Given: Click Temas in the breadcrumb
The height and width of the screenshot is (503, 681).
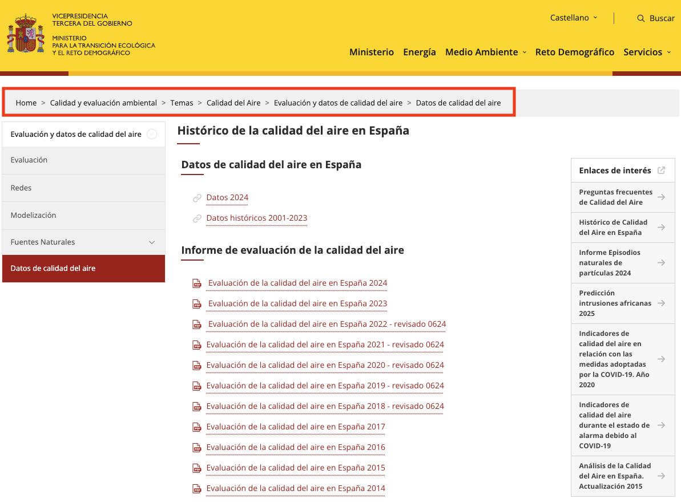Looking at the screenshot, I should click(182, 103).
